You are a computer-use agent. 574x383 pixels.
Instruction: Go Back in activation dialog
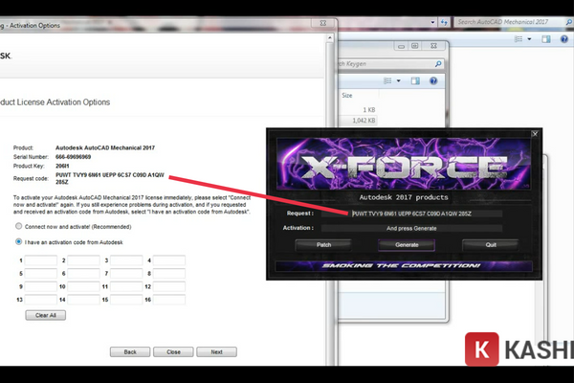(130, 351)
